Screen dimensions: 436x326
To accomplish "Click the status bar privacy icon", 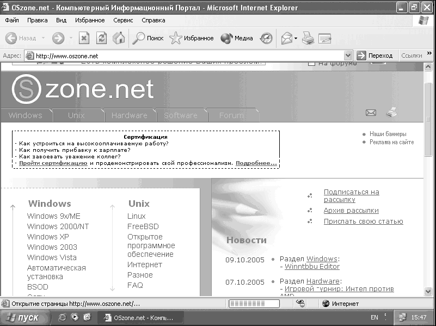I will (300, 304).
